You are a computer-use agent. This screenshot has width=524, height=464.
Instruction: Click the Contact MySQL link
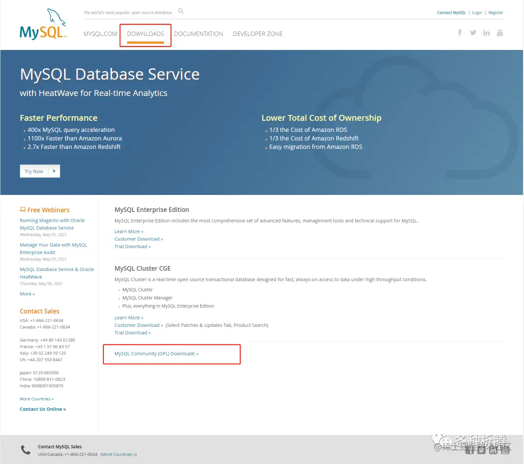(x=451, y=12)
